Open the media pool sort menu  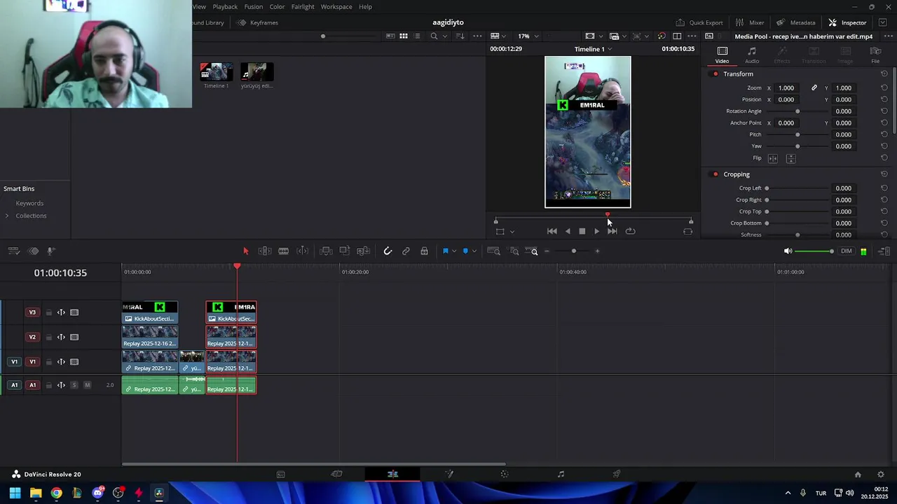[x=460, y=36]
